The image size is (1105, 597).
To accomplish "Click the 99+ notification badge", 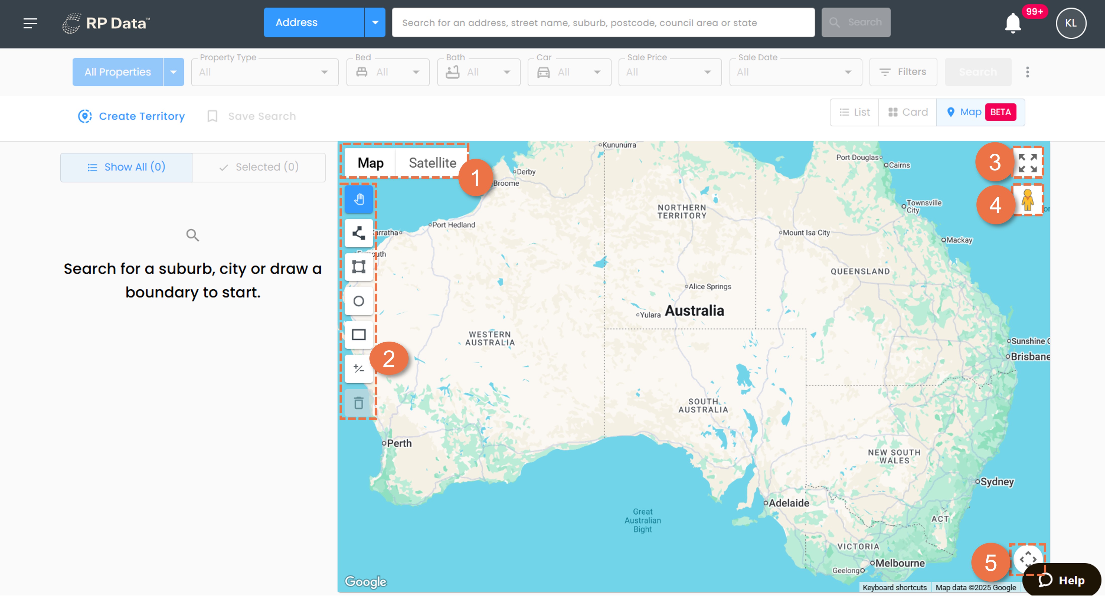I will [x=1034, y=12].
